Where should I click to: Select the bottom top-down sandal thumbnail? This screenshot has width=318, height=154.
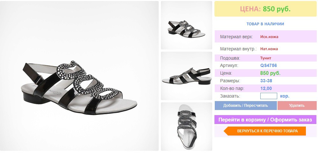pos(186,127)
